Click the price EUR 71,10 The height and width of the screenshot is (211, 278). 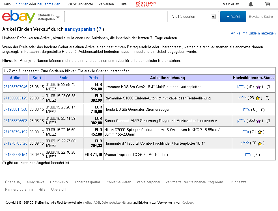click(x=93, y=155)
